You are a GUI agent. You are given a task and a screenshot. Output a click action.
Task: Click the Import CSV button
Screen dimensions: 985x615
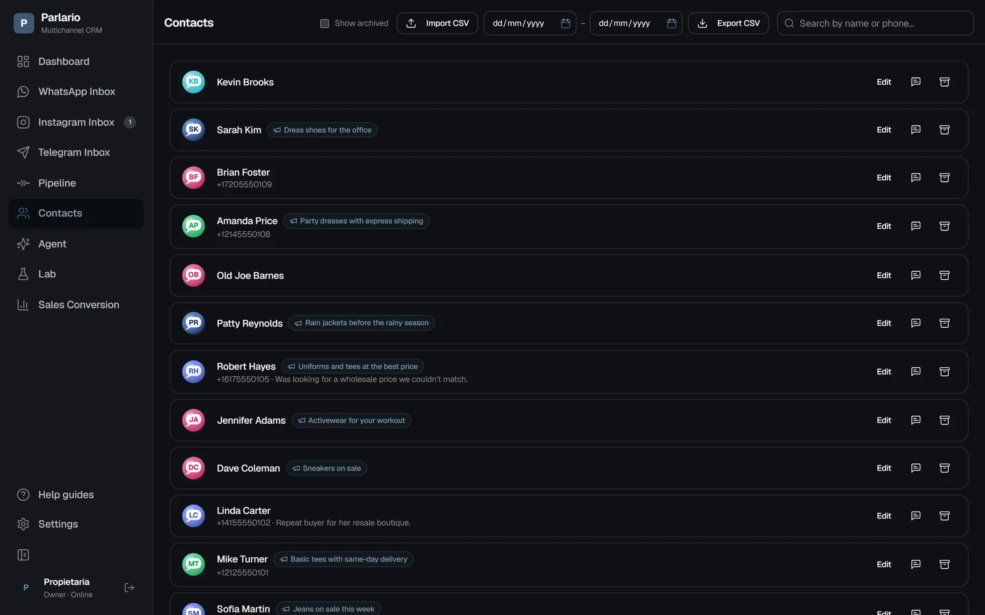click(437, 23)
